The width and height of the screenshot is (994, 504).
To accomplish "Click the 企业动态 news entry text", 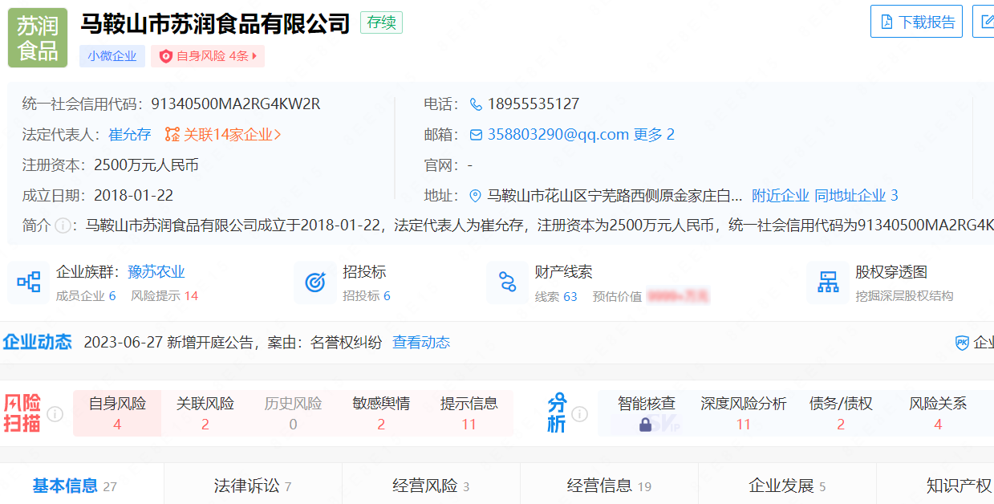I will pos(233,343).
